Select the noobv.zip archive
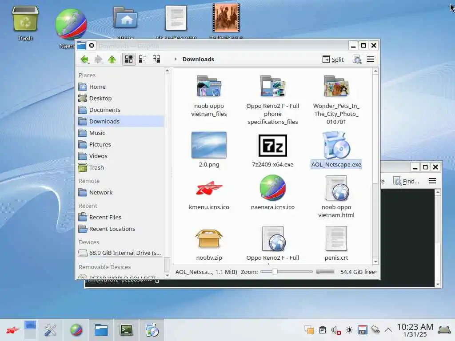Image resolution: width=455 pixels, height=341 pixels. [x=209, y=244]
